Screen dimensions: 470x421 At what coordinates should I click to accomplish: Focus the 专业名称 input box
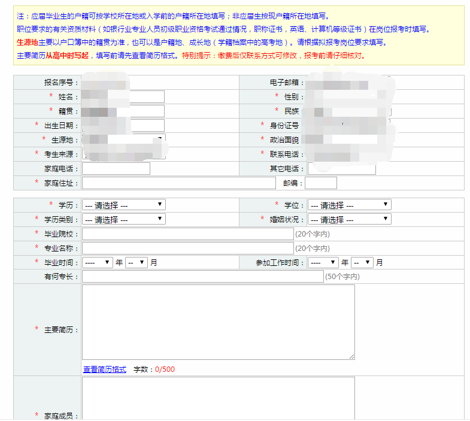point(187,248)
